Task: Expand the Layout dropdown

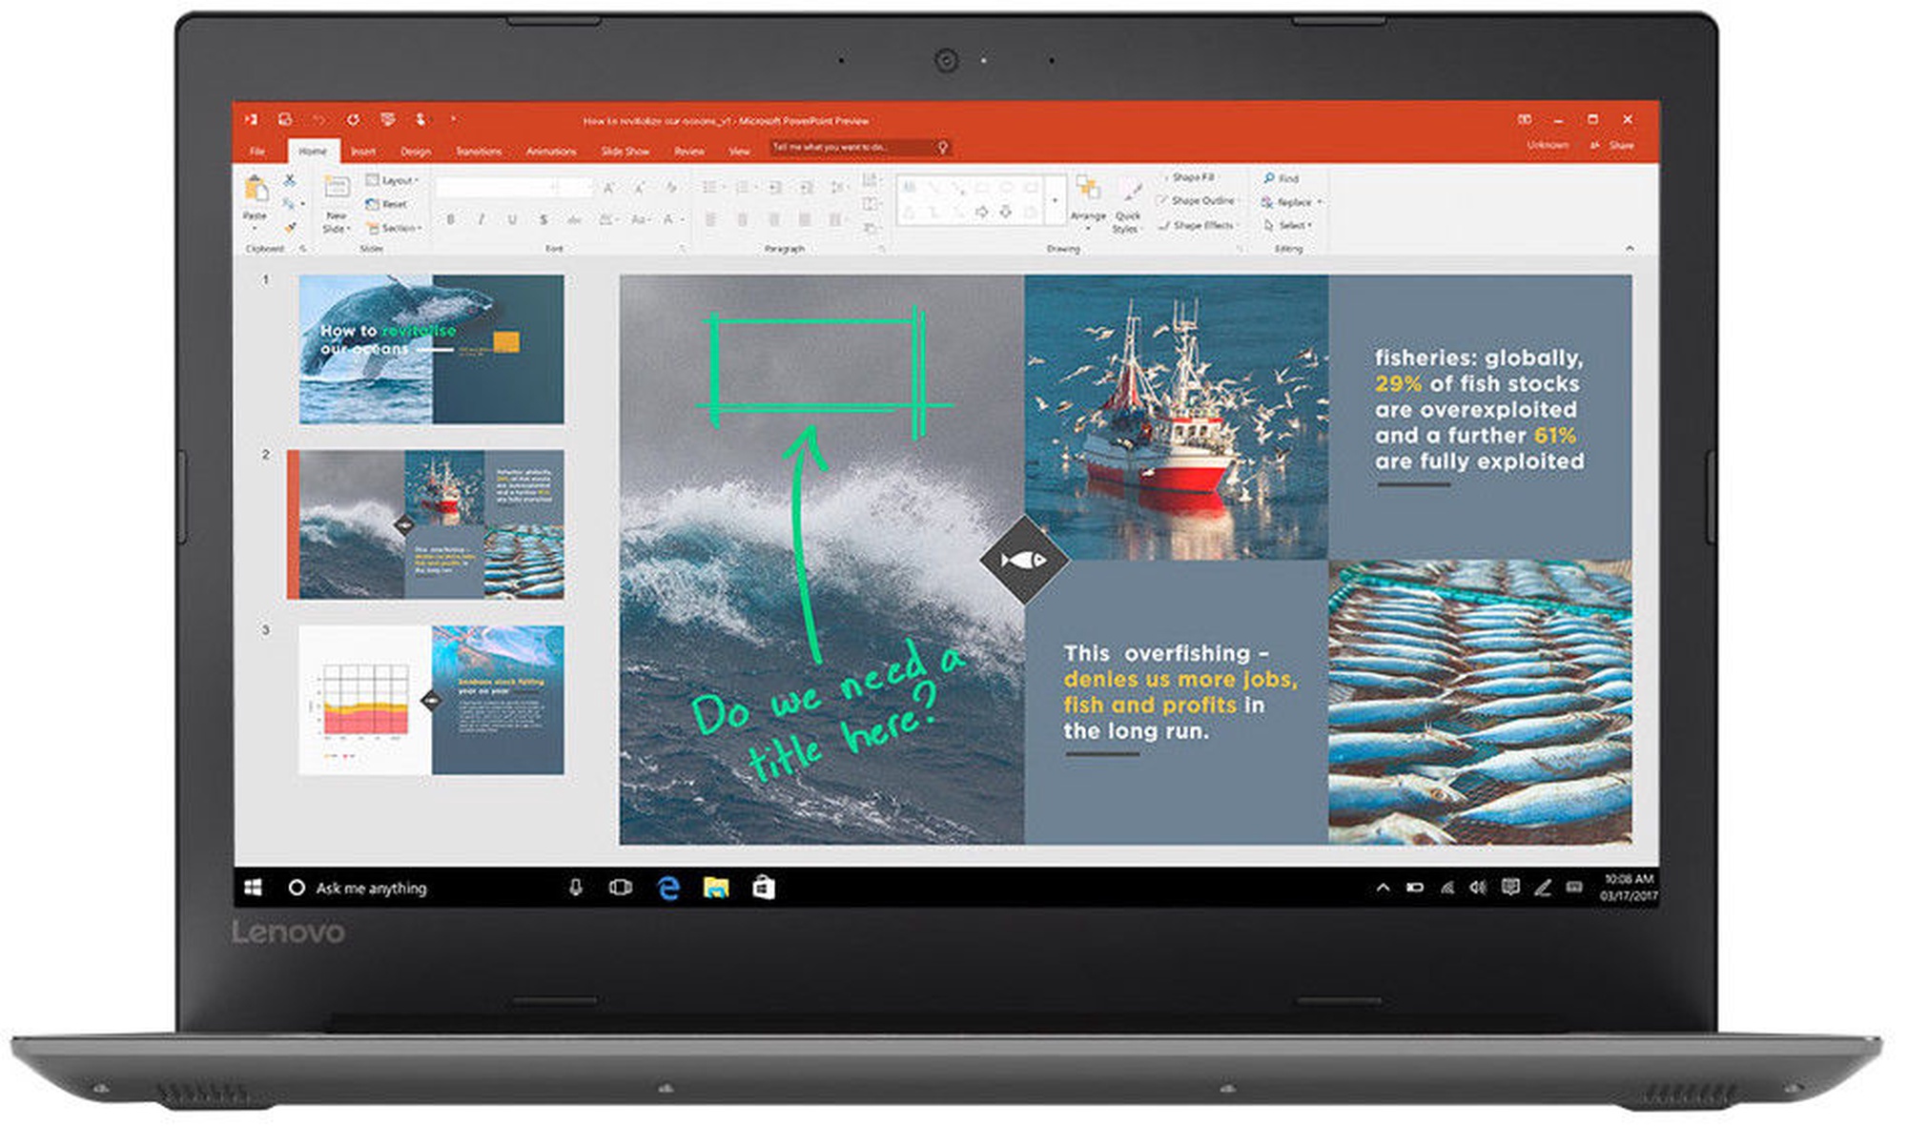Action: click(392, 180)
